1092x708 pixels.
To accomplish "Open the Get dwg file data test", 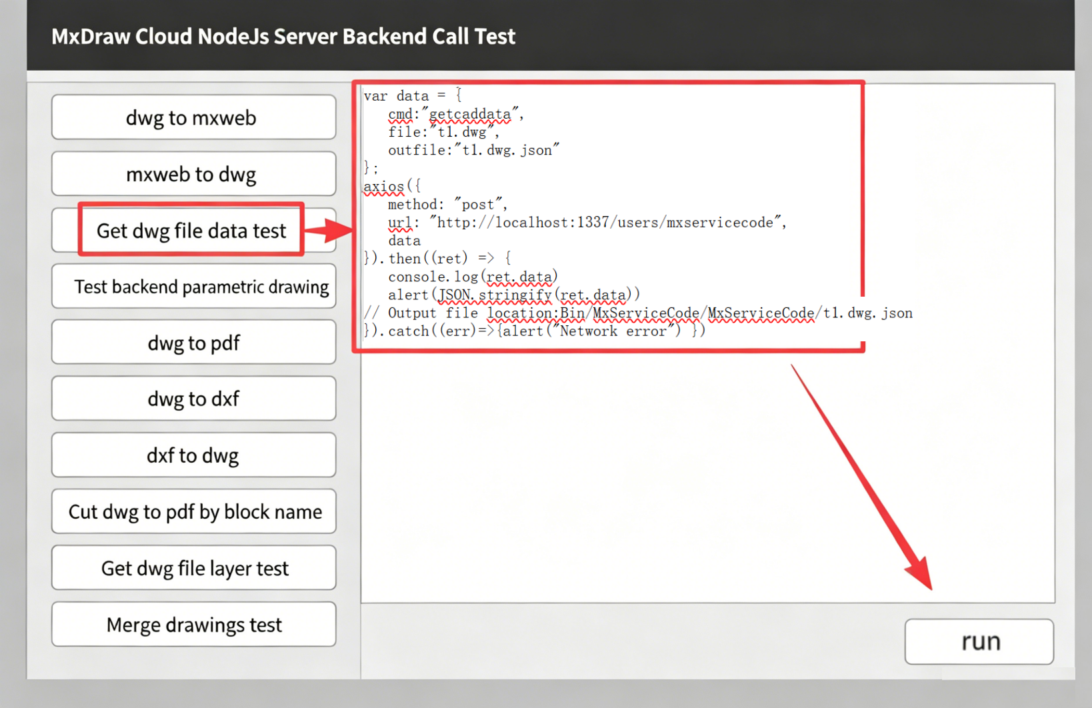I will click(193, 231).
